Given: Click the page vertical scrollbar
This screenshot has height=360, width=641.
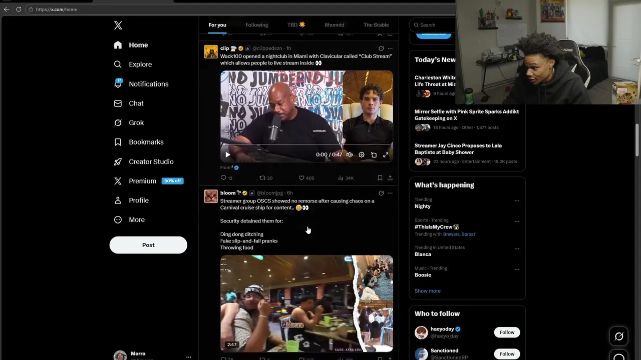Looking at the screenshot, I should pos(637,140).
